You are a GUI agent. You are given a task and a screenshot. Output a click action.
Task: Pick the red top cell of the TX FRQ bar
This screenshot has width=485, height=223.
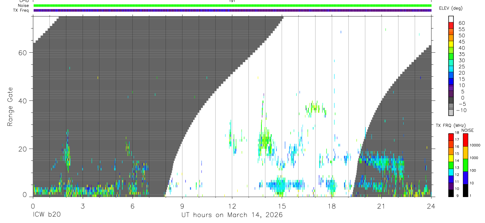click(451, 137)
